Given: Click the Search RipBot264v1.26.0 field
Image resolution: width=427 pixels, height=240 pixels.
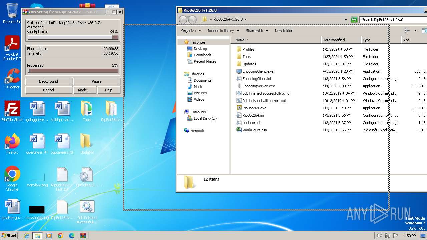Looking at the screenshot, I should tap(394, 20).
